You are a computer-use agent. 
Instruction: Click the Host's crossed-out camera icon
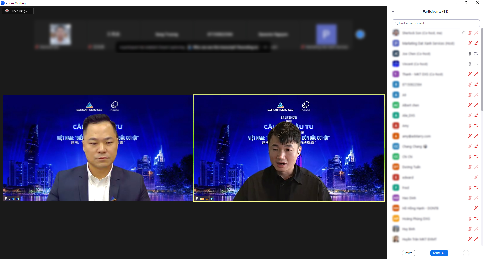(x=476, y=43)
